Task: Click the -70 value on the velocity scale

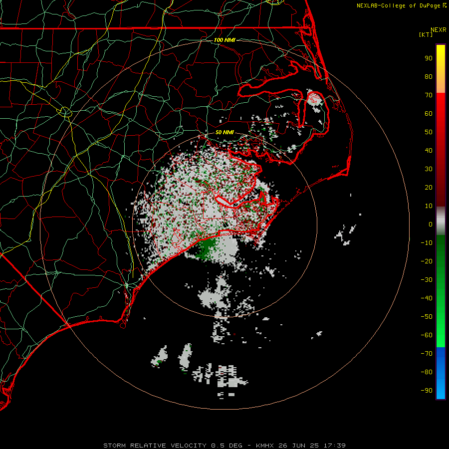Action: pyautogui.click(x=427, y=354)
